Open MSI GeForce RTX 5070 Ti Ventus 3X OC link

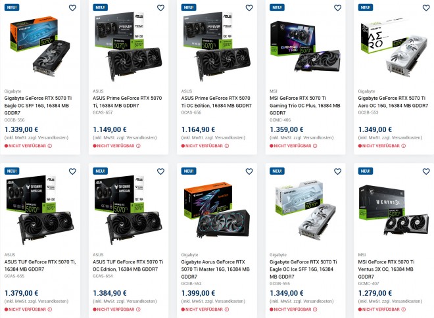387,269
